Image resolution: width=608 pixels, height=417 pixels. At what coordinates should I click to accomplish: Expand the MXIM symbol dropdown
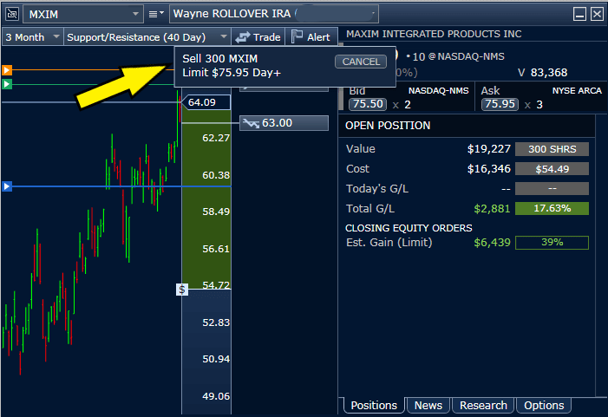[x=134, y=14]
